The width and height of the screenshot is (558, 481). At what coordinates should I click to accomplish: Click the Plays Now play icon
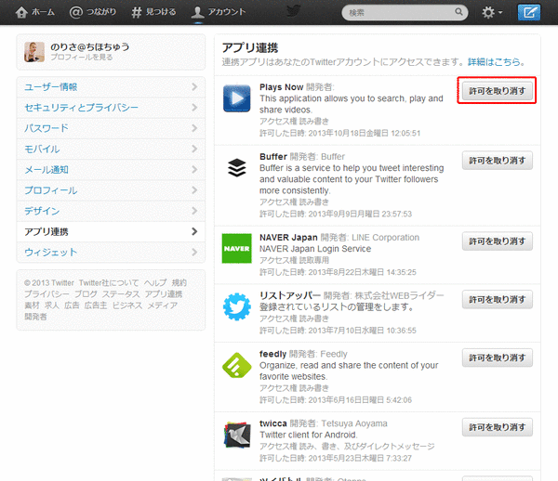(x=236, y=98)
